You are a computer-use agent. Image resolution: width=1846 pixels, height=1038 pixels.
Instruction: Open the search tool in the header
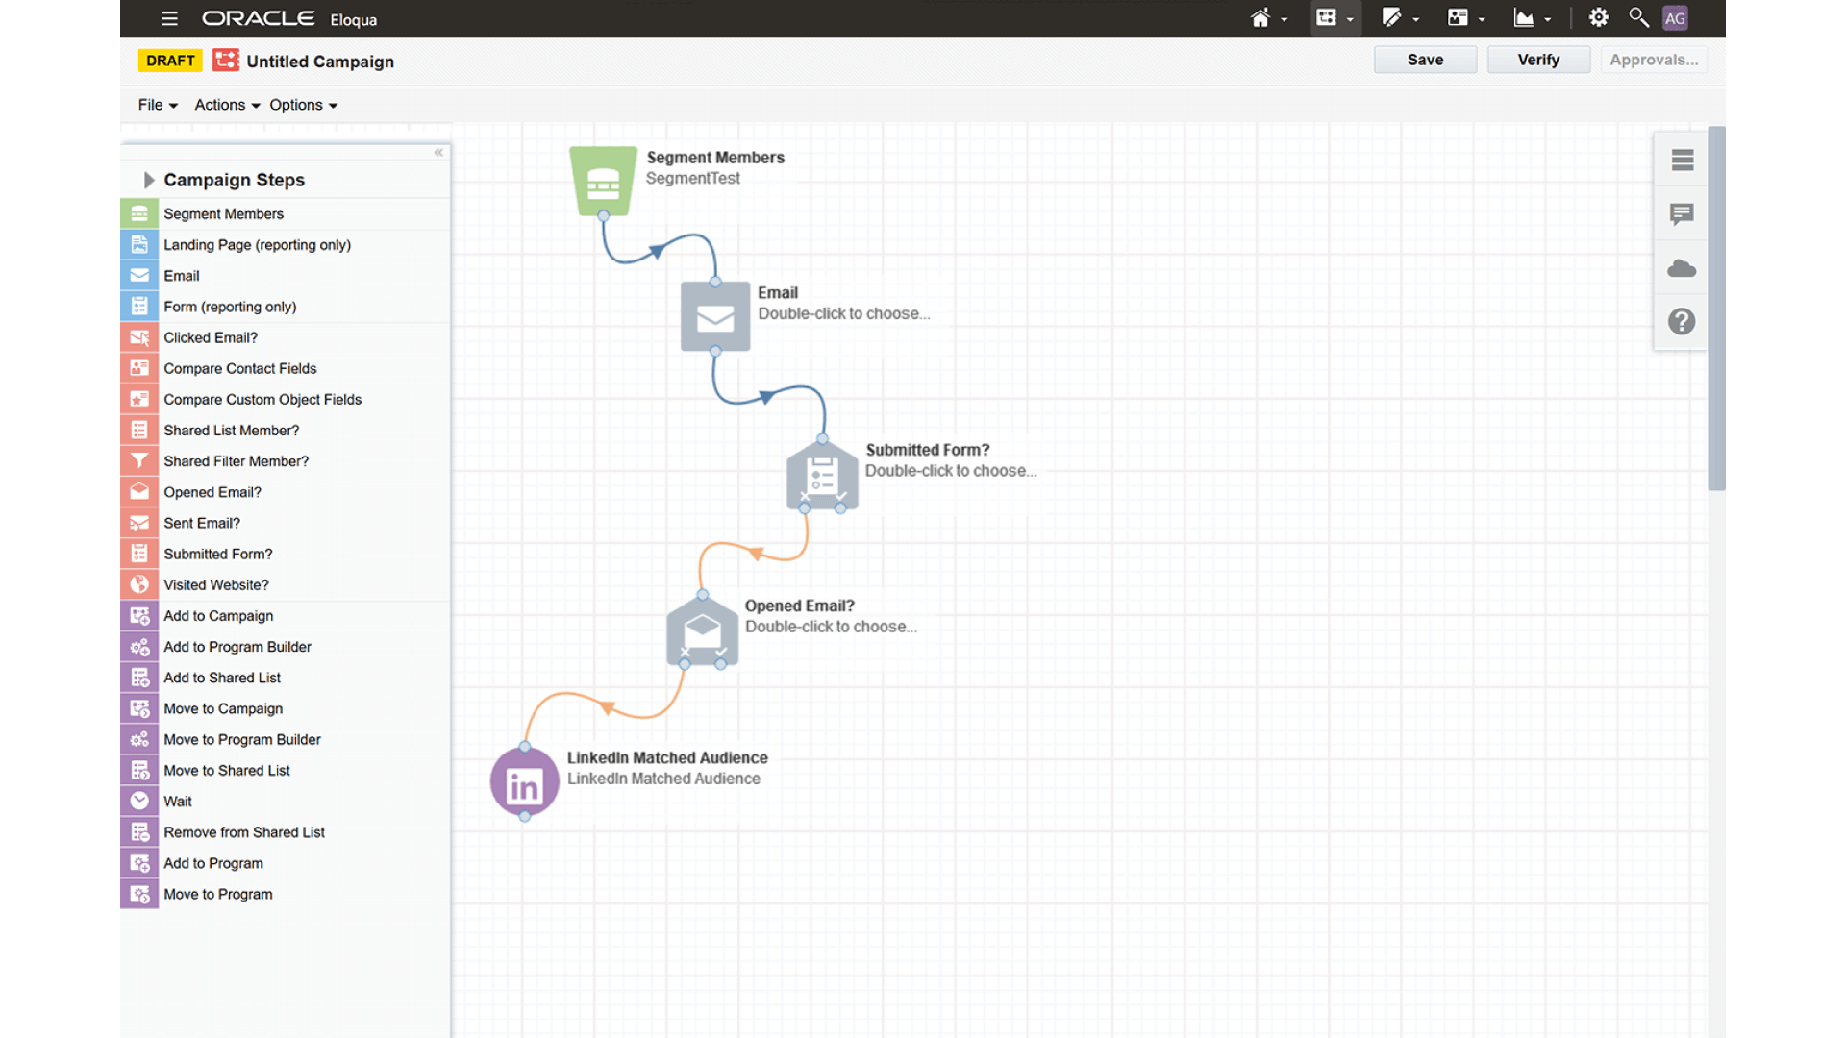pyautogui.click(x=1637, y=17)
